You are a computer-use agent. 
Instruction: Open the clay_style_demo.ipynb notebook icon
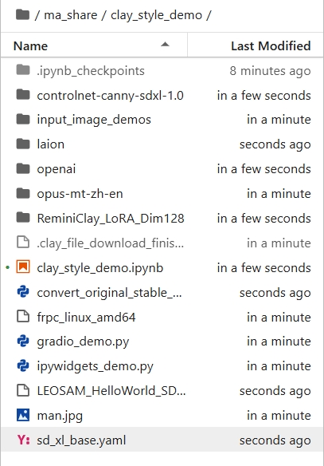(x=23, y=267)
